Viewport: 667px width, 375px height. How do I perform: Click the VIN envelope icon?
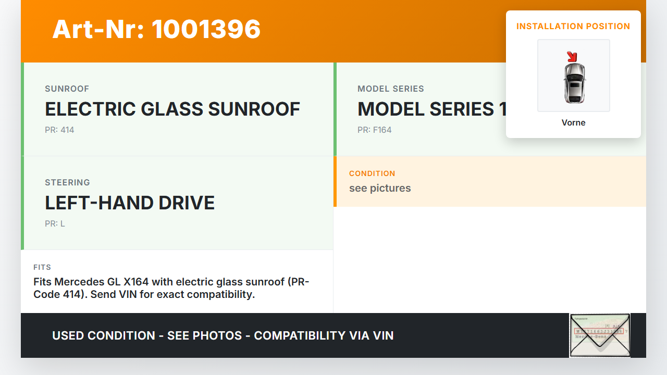point(600,335)
